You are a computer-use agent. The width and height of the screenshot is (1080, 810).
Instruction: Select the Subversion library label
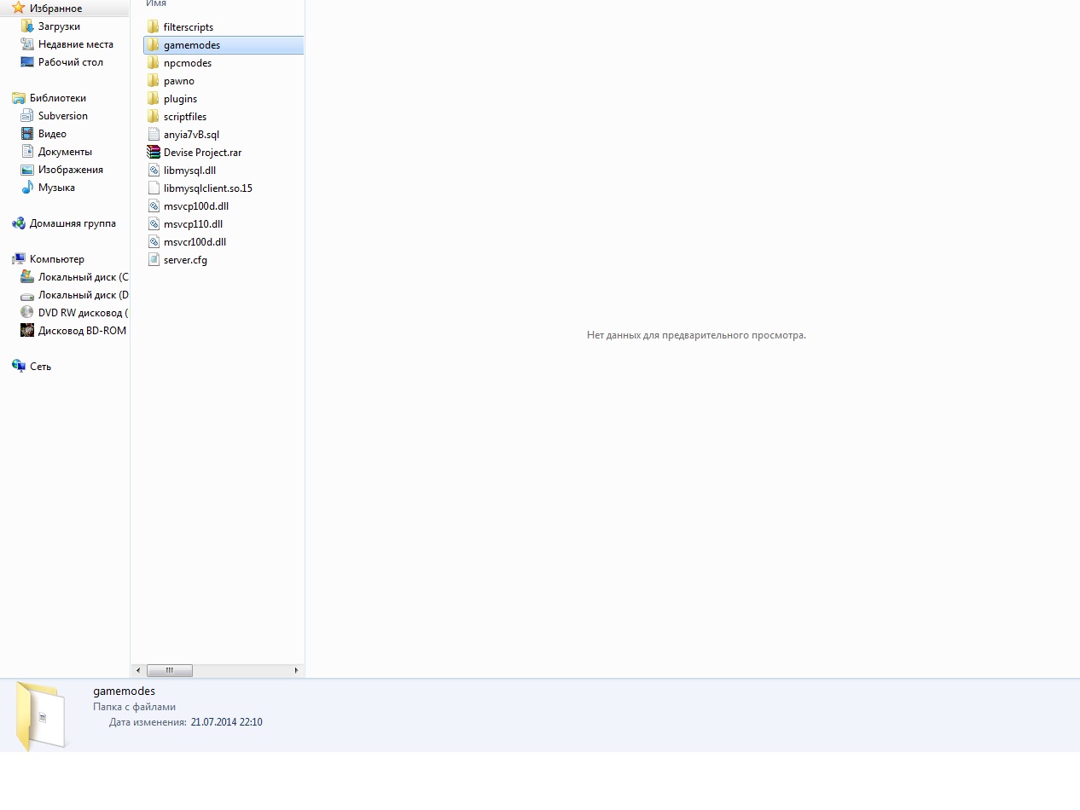pyautogui.click(x=63, y=115)
